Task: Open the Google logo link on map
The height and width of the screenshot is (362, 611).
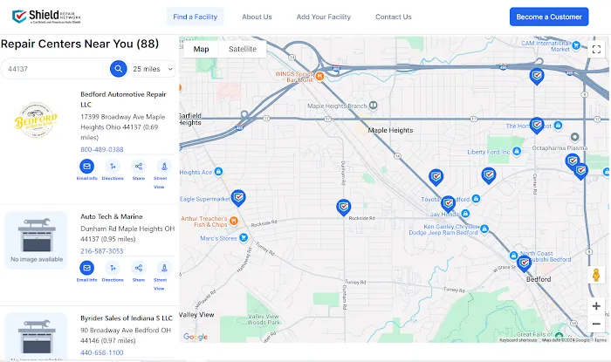Action: pyautogui.click(x=196, y=337)
